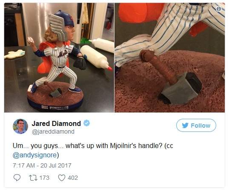Click the nameplate on the bobblehead base
The image size is (229, 190).
55,108
